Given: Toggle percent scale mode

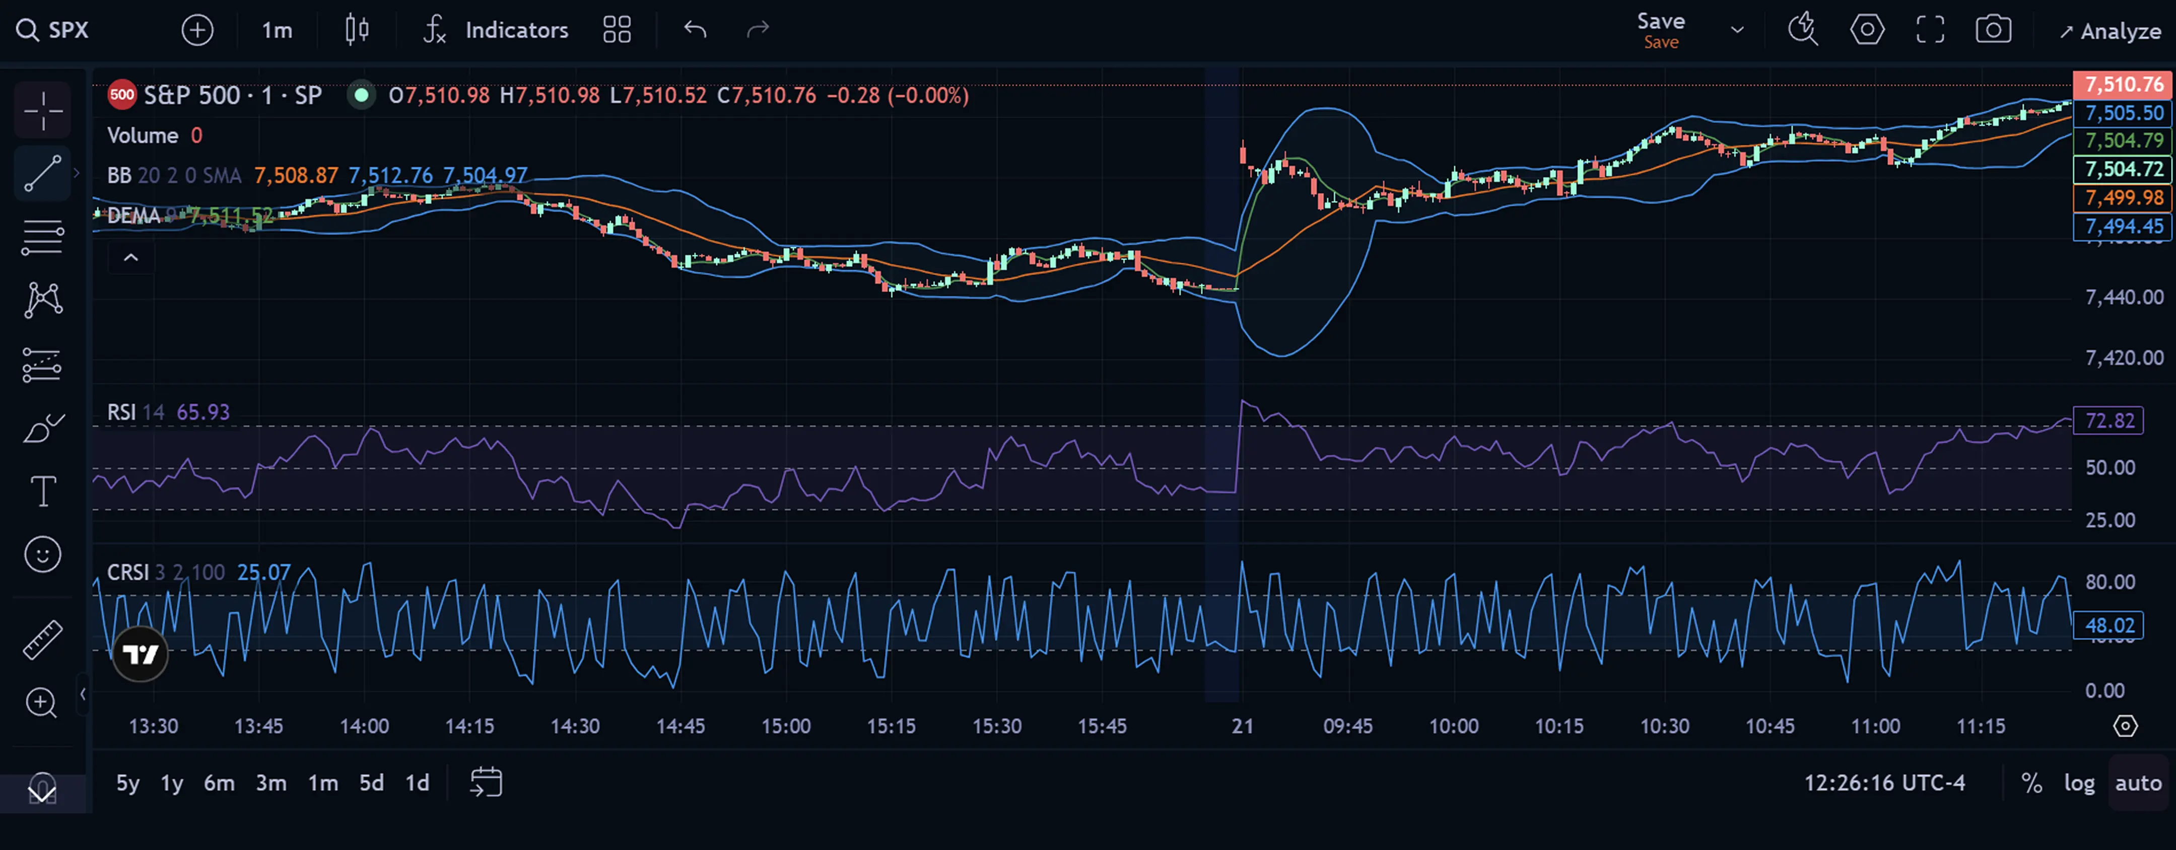Looking at the screenshot, I should (2031, 784).
